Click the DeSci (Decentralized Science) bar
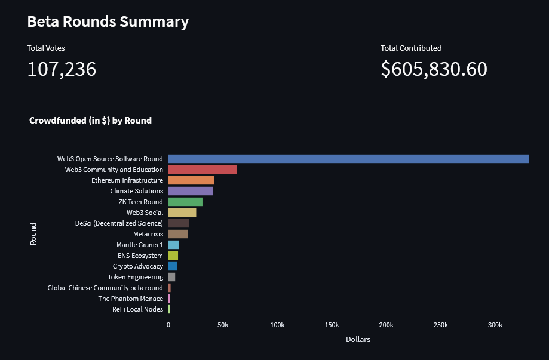 coord(179,223)
